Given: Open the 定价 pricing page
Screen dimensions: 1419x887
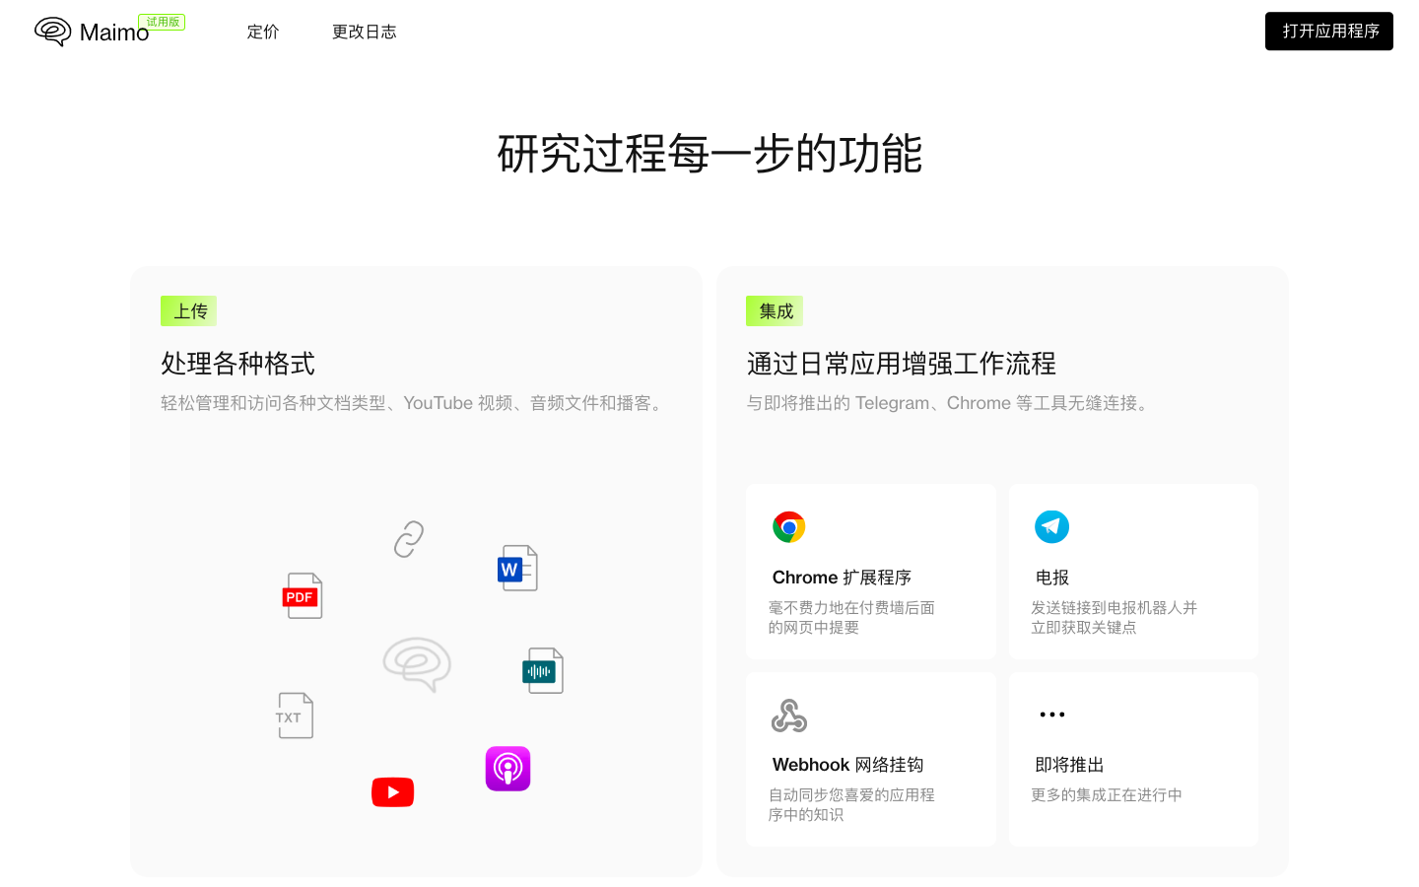Looking at the screenshot, I should 263,32.
